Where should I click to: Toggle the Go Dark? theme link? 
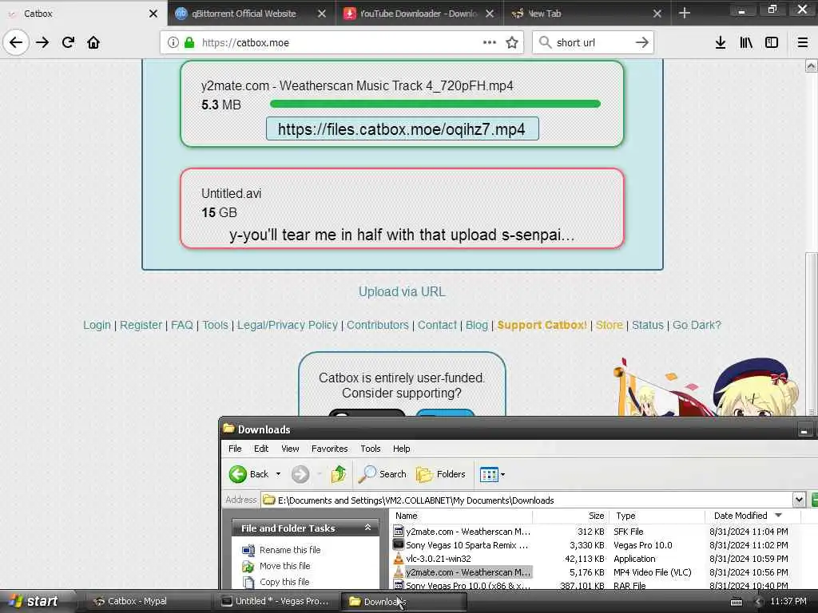tap(697, 325)
